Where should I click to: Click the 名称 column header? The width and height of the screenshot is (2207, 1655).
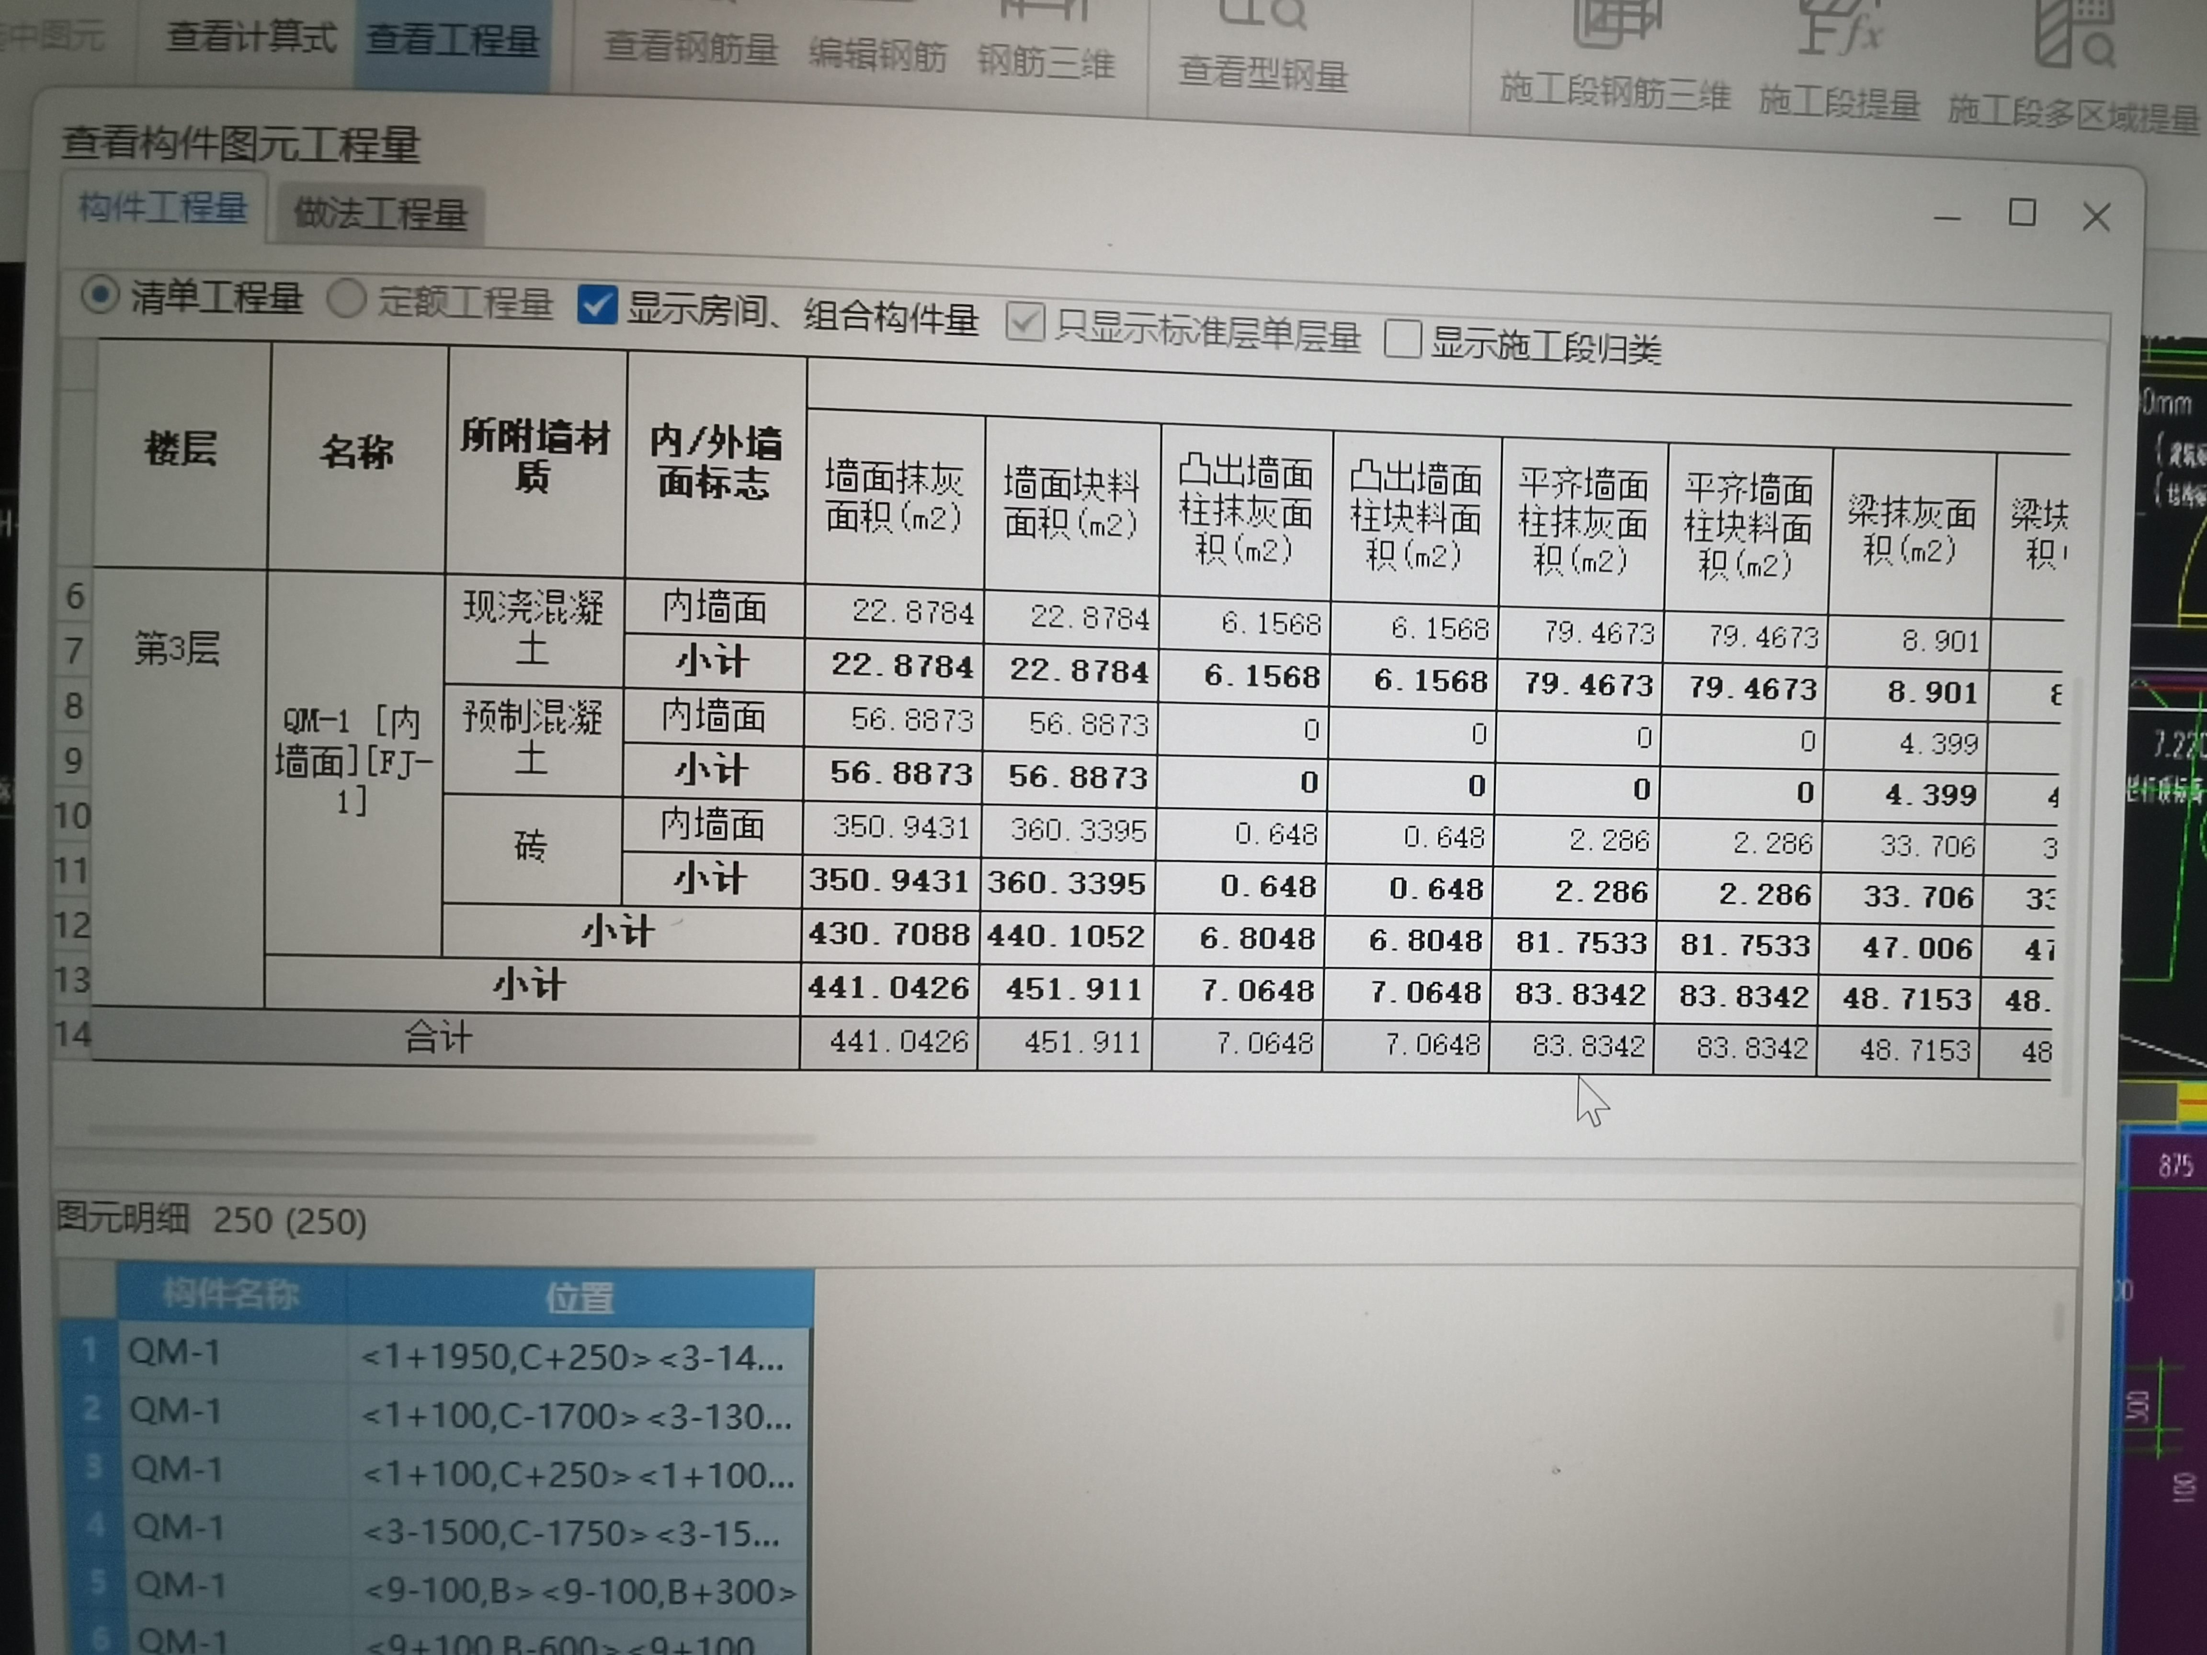pyautogui.click(x=357, y=454)
